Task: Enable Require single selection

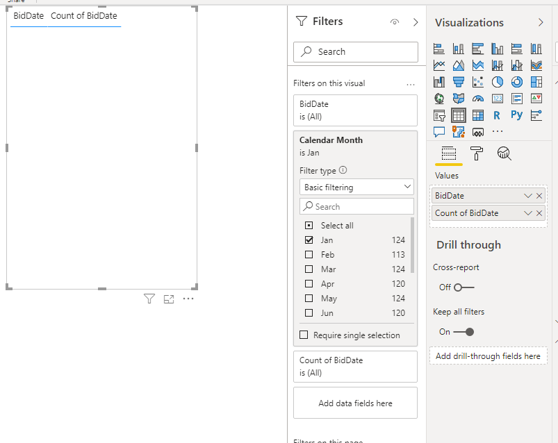Action: pos(304,335)
